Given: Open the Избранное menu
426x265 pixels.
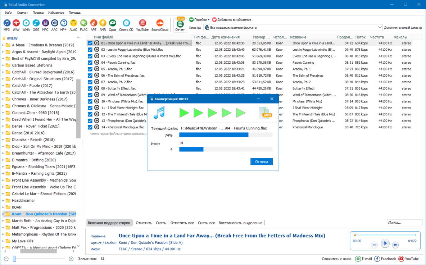Looking at the screenshot, I should (x=56, y=13).
